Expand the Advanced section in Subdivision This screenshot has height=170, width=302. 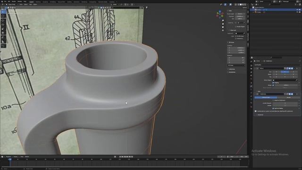tap(260, 115)
